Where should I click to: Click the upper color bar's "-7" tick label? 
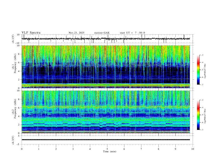click(x=202, y=85)
